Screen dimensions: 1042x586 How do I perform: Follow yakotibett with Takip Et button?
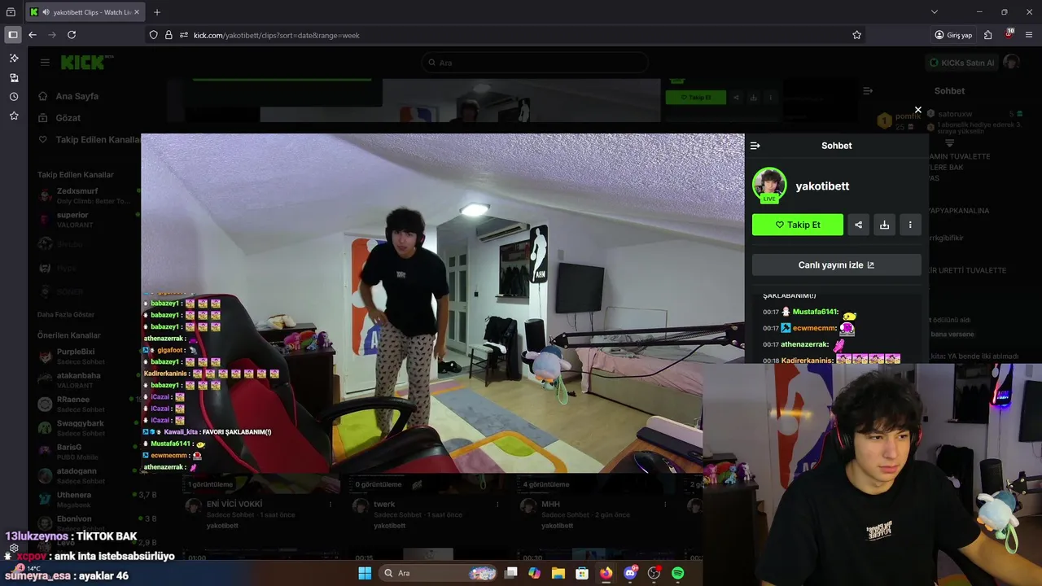(x=798, y=225)
